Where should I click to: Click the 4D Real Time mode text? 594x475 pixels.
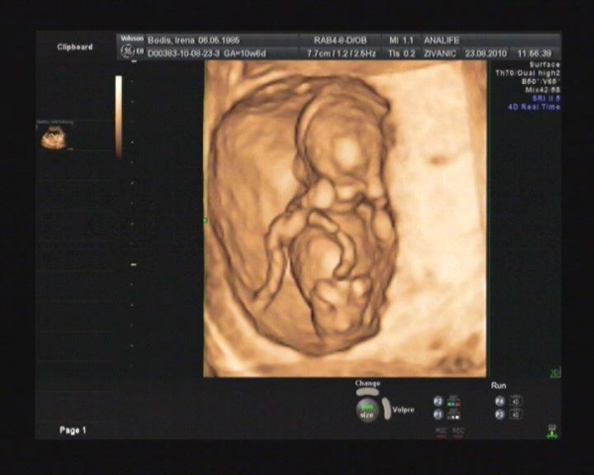[535, 107]
